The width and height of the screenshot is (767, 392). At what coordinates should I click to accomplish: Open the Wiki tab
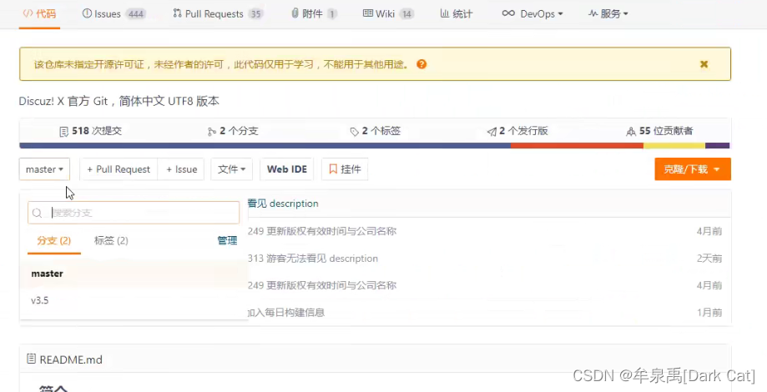pyautogui.click(x=388, y=13)
